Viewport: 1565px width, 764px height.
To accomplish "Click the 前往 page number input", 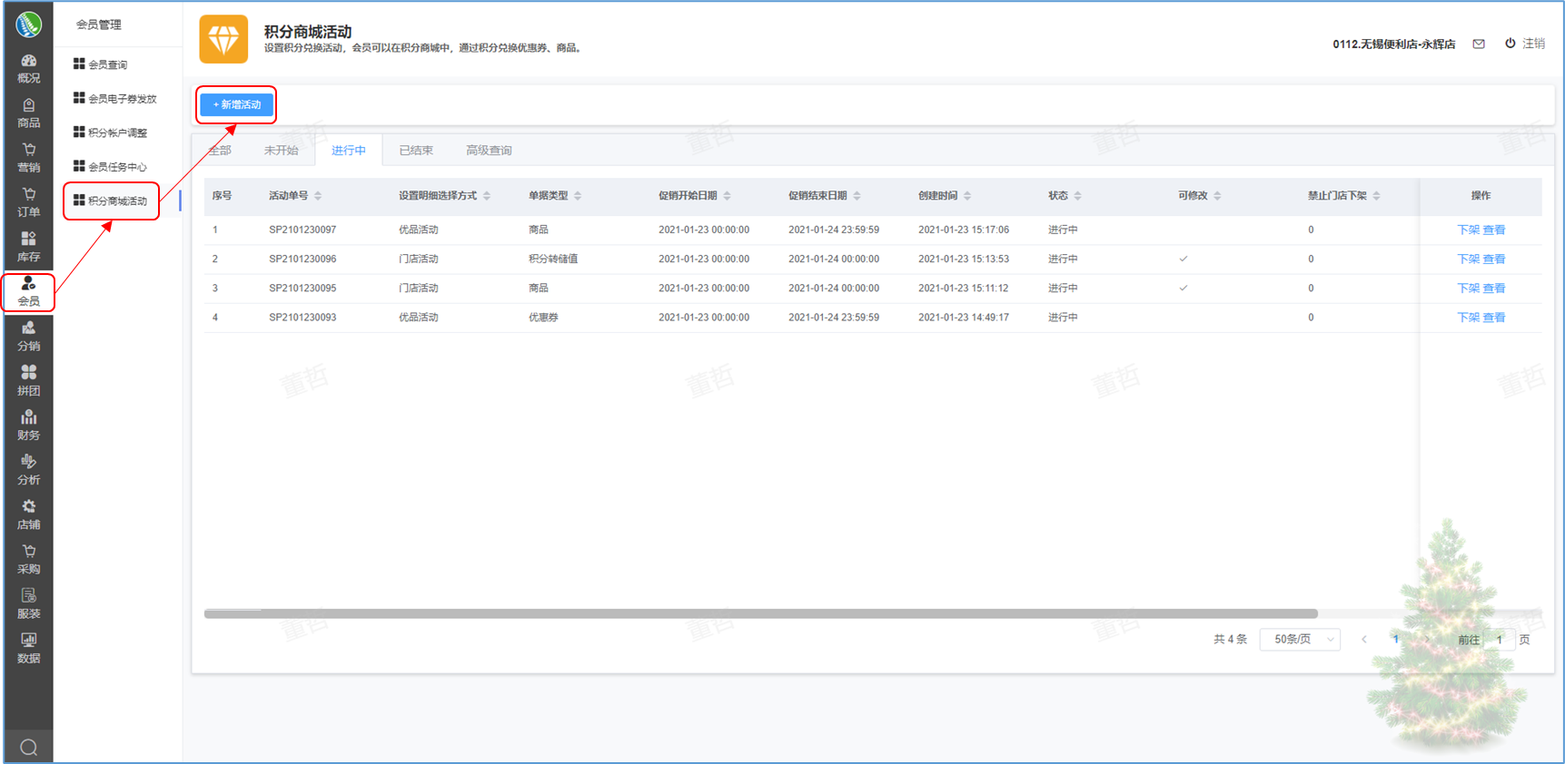I will coord(1500,640).
